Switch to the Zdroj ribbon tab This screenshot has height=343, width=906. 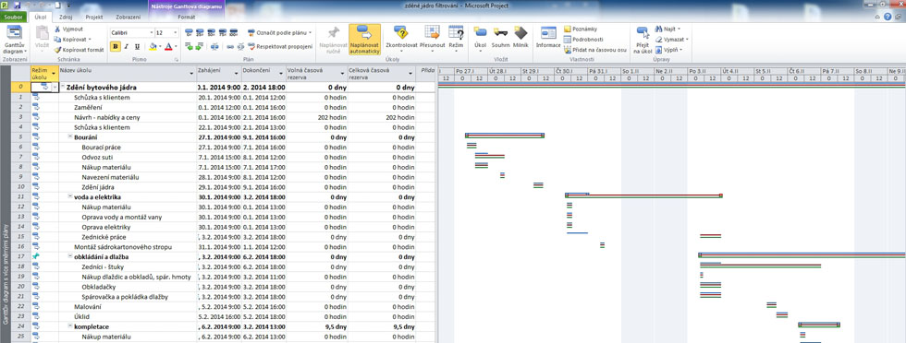pos(66,18)
